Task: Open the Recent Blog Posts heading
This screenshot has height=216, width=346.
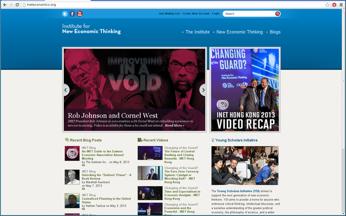Action: click(86, 140)
